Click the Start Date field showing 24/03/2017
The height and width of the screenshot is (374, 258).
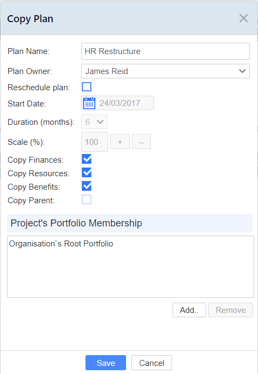[x=118, y=103]
